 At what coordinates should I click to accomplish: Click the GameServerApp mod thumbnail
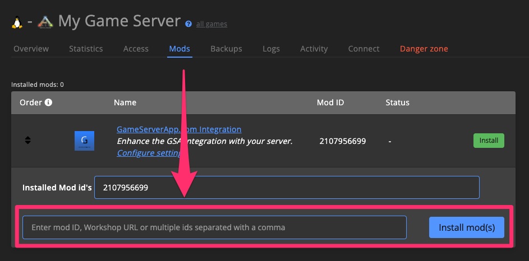pyautogui.click(x=84, y=141)
